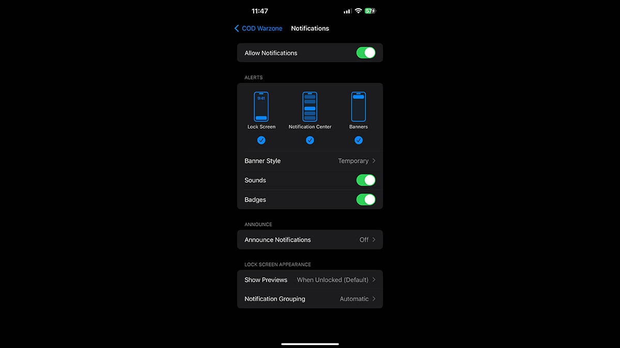Disable the Allow Notifications switch

[366, 53]
